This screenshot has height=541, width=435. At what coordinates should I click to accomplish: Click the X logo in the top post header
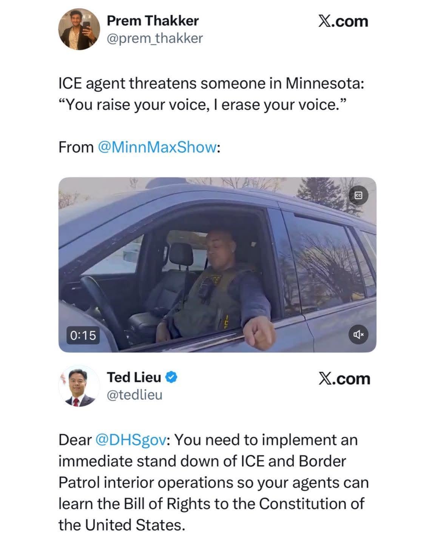point(324,21)
